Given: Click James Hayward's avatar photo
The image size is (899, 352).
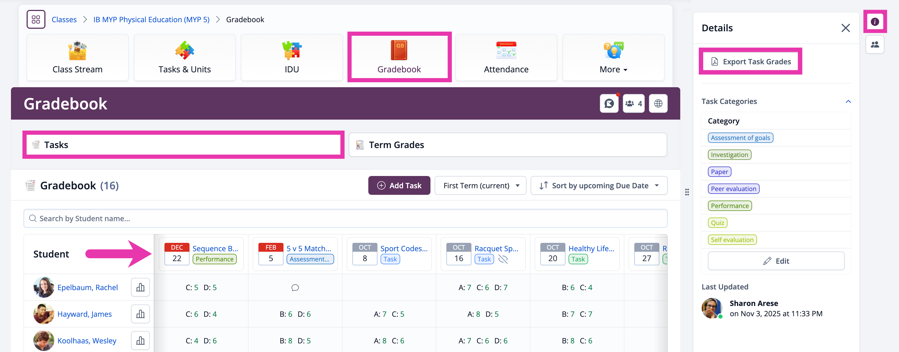Looking at the screenshot, I should (44, 314).
